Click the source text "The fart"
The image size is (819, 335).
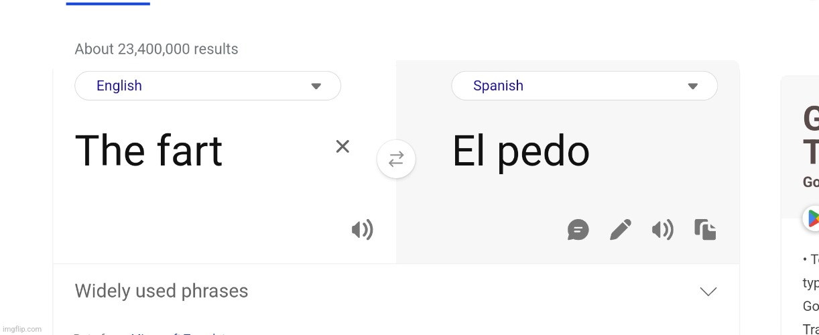[148, 151]
